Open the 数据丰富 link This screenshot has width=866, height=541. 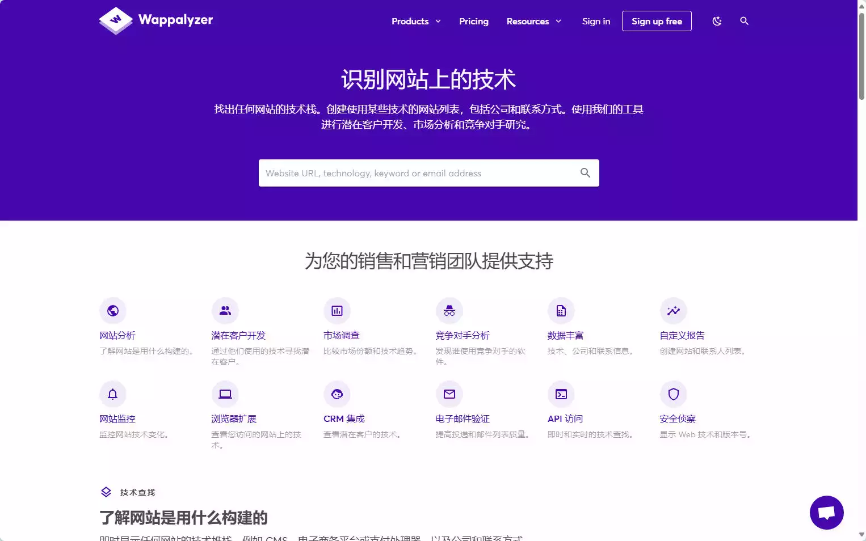coord(566,336)
